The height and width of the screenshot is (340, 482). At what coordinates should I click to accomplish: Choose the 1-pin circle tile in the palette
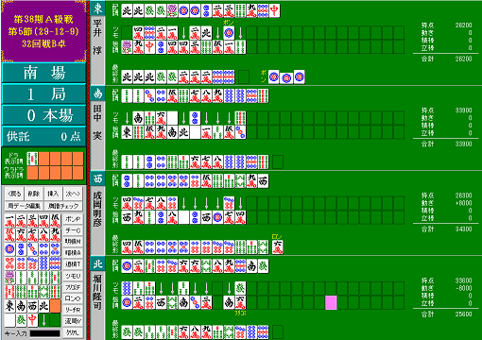coord(9,249)
